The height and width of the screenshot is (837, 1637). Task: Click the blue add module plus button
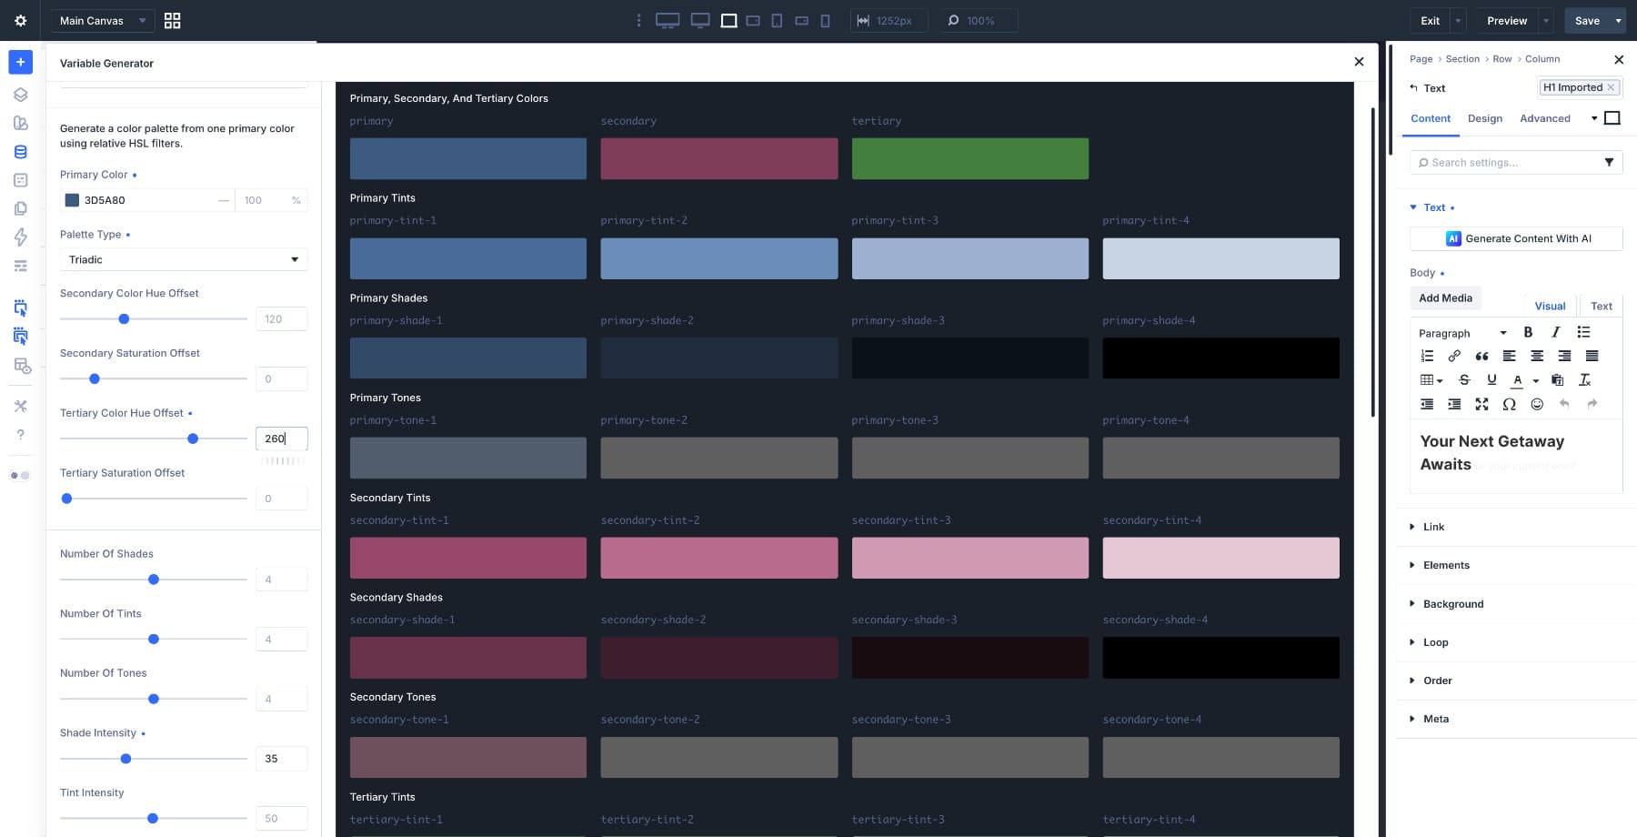pos(20,62)
